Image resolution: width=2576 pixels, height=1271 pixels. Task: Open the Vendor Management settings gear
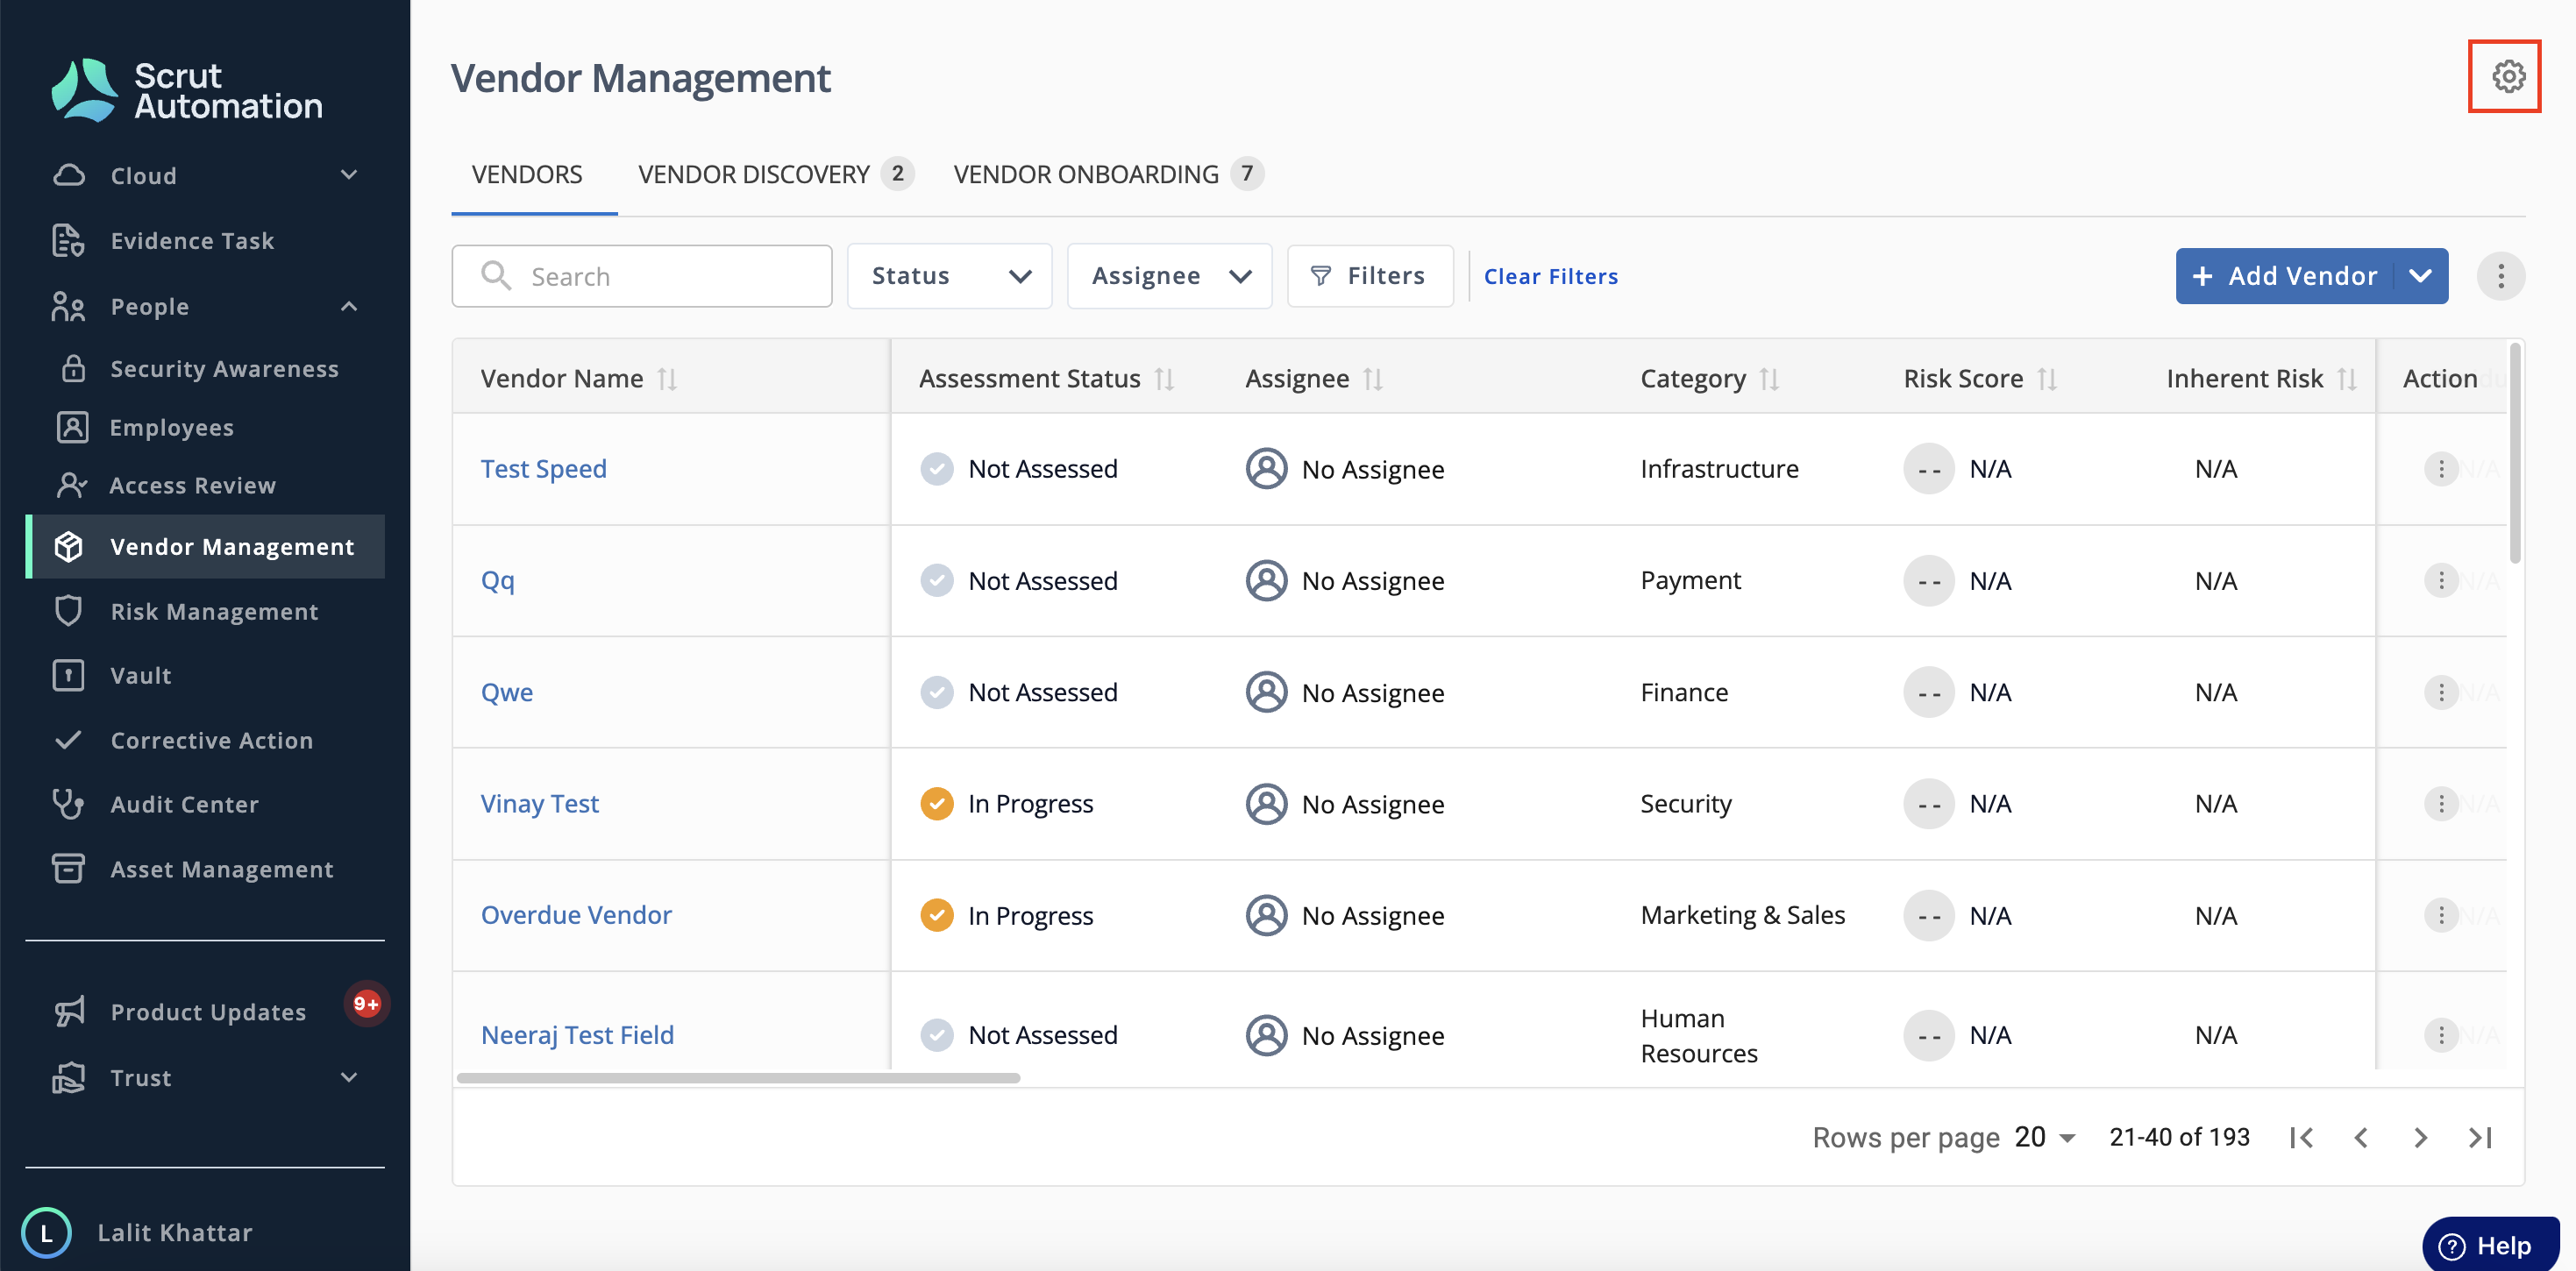2507,77
